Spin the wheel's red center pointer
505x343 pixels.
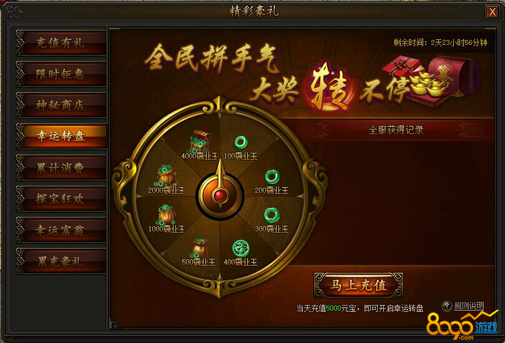point(220,195)
